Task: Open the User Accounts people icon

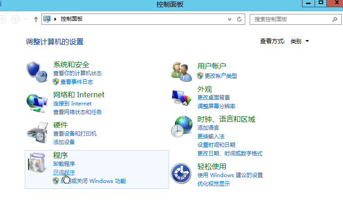Action: pos(182,72)
